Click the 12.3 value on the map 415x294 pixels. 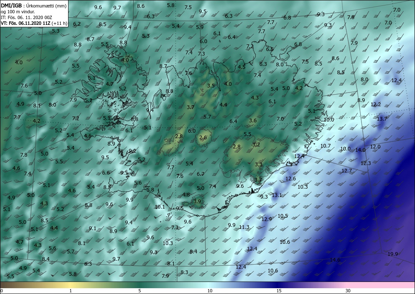tap(366, 163)
